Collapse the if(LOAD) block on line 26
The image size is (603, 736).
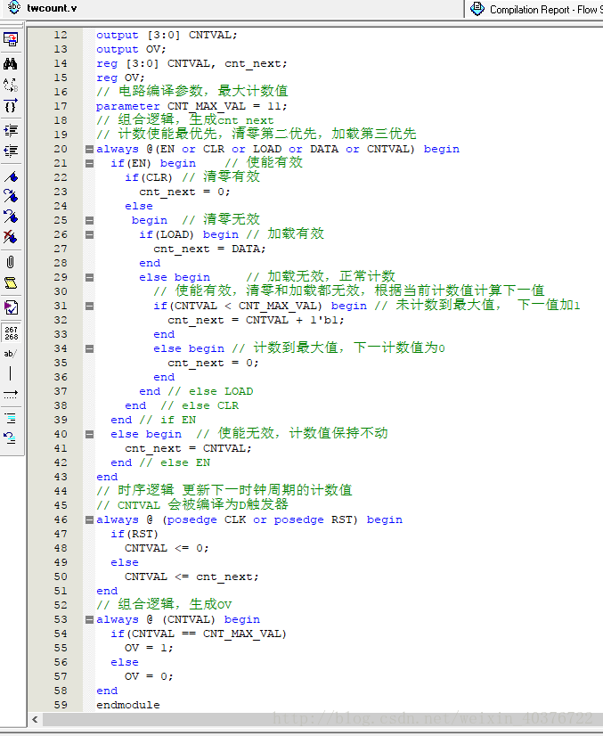coord(89,234)
